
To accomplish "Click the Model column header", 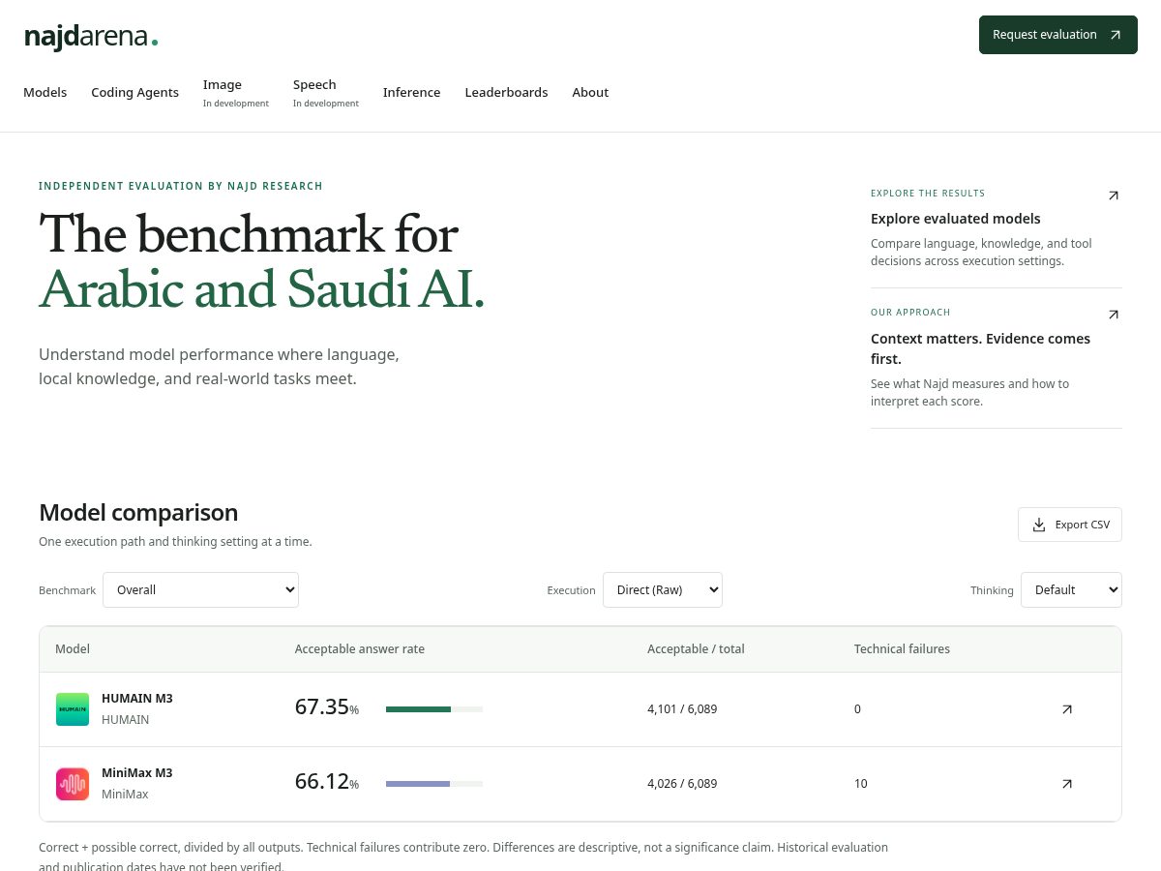I will (73, 649).
